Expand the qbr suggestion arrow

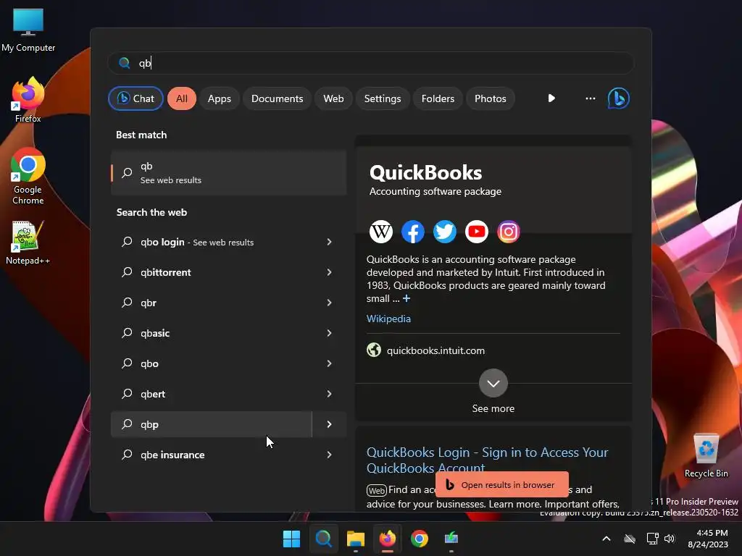pyautogui.click(x=330, y=303)
